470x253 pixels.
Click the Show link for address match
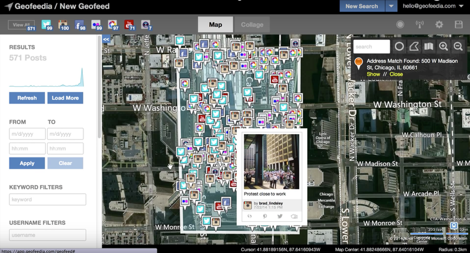(373, 74)
